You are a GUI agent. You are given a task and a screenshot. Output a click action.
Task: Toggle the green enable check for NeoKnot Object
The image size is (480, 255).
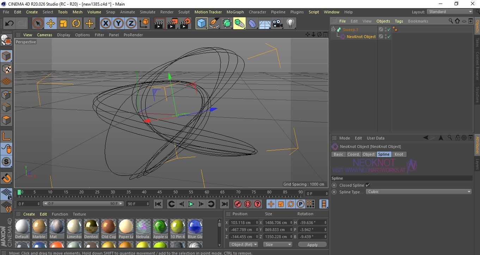click(389, 37)
